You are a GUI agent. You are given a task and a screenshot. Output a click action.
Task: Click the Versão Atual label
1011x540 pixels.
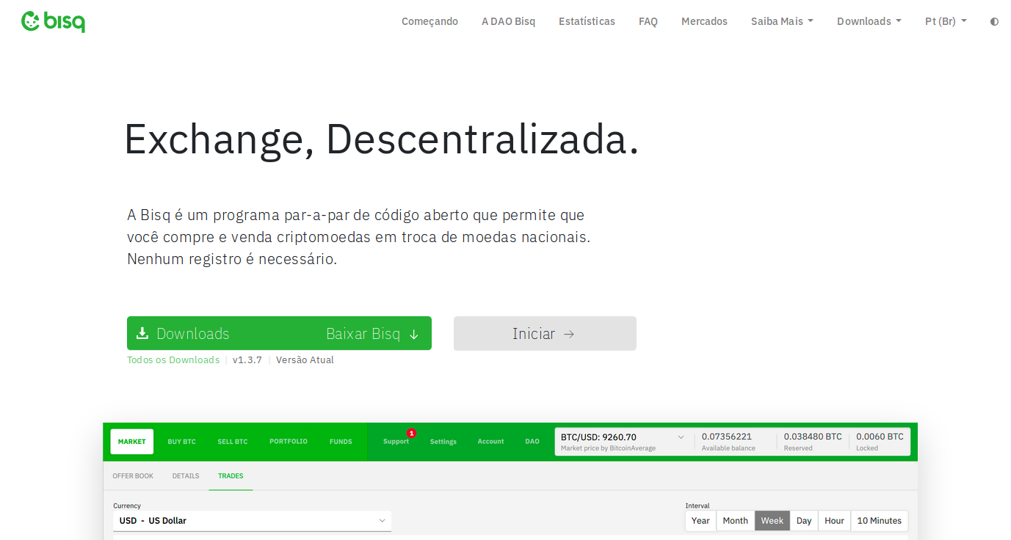[x=305, y=360]
